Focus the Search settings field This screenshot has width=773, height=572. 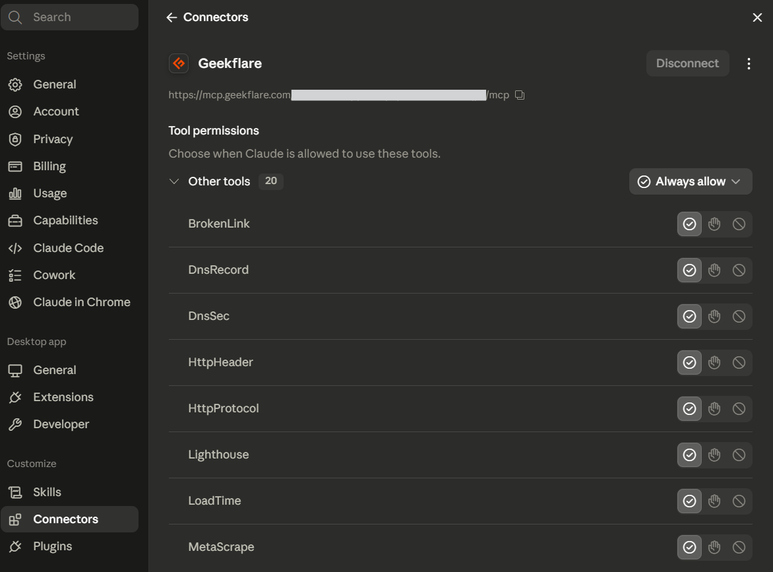click(69, 17)
